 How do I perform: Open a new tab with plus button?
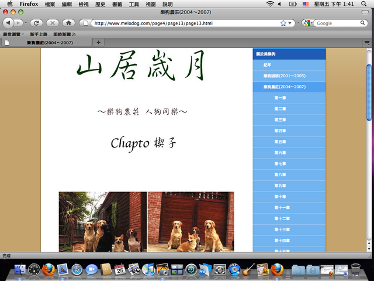tap(98, 42)
